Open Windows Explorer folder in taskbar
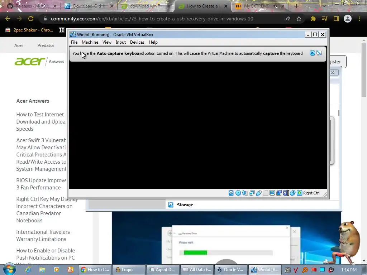The width and height of the screenshot is (367, 275). click(42, 270)
